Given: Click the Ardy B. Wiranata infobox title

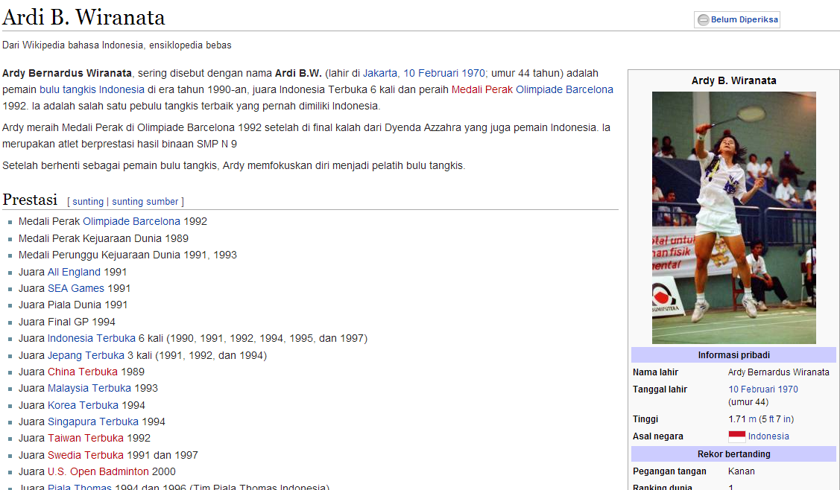Looking at the screenshot, I should click(733, 81).
